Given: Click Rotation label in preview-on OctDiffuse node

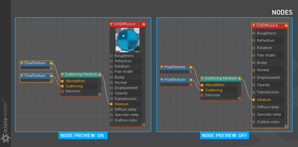Looking at the screenshot, I should [122, 66].
